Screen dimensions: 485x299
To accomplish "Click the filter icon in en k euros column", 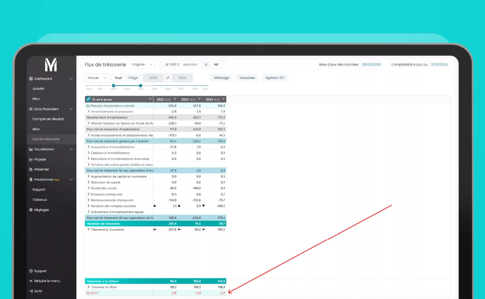I will (x=150, y=99).
